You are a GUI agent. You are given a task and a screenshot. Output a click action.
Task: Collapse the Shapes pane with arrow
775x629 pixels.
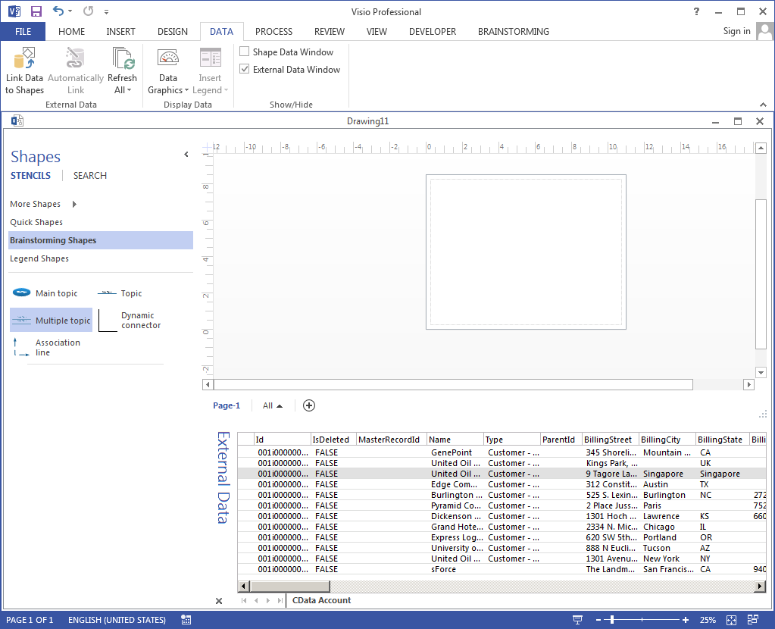click(x=186, y=155)
